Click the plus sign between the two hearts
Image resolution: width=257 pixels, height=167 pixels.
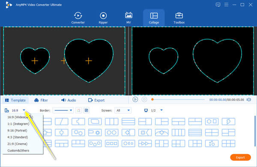63,61
